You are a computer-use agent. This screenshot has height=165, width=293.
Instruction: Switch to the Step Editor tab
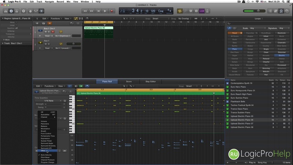(x=151, y=82)
